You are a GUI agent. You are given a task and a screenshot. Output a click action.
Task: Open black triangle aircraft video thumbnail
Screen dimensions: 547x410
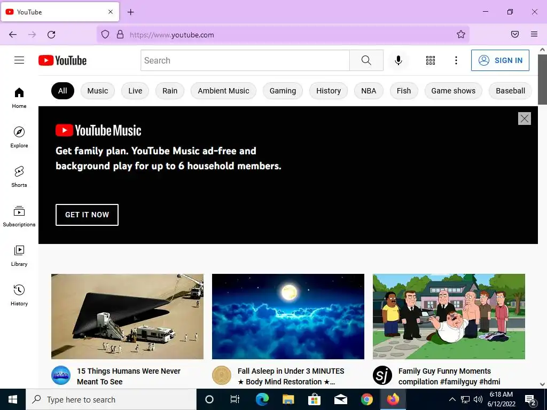click(x=127, y=317)
